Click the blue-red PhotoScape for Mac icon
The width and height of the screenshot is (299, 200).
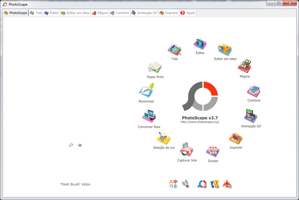pyautogui.click(x=202, y=184)
